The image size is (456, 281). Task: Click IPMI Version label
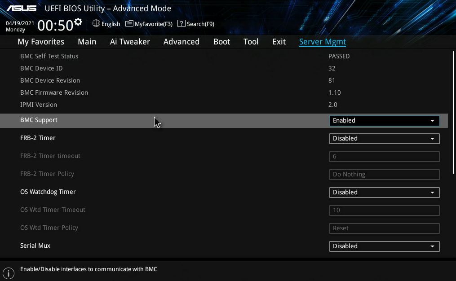click(x=39, y=105)
